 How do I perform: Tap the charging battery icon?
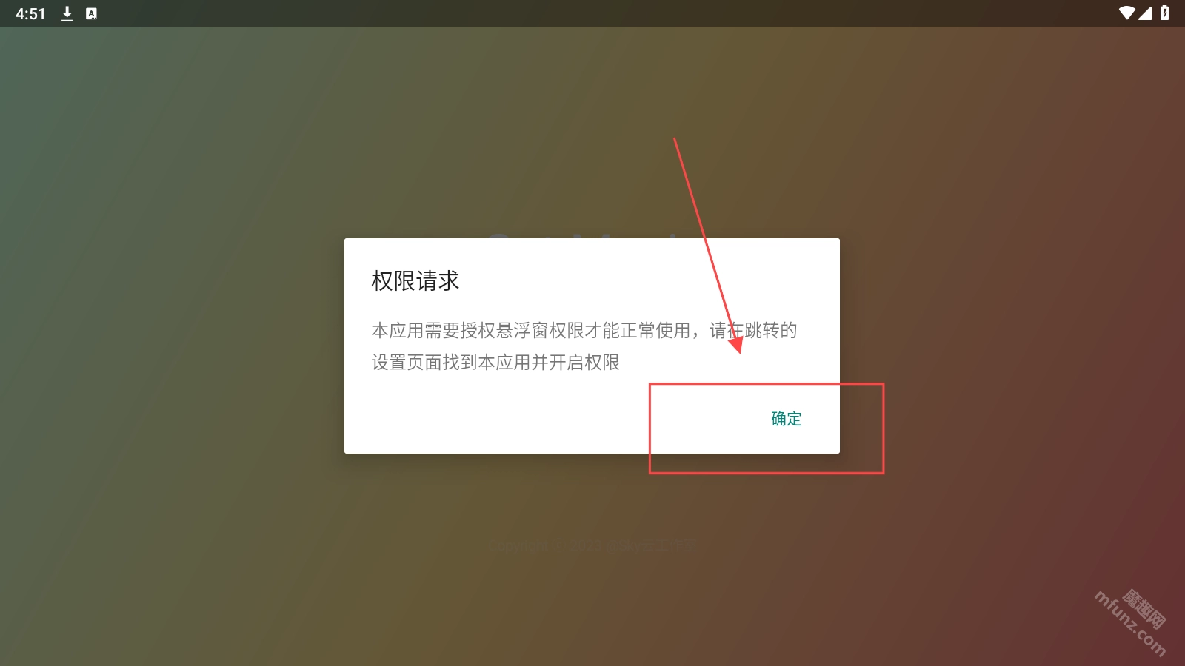point(1164,13)
